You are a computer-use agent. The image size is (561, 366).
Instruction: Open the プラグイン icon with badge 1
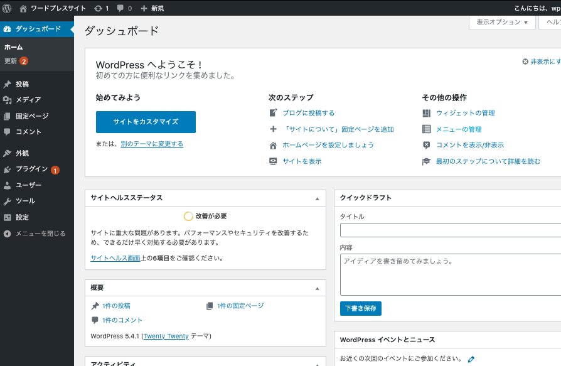pos(6,170)
